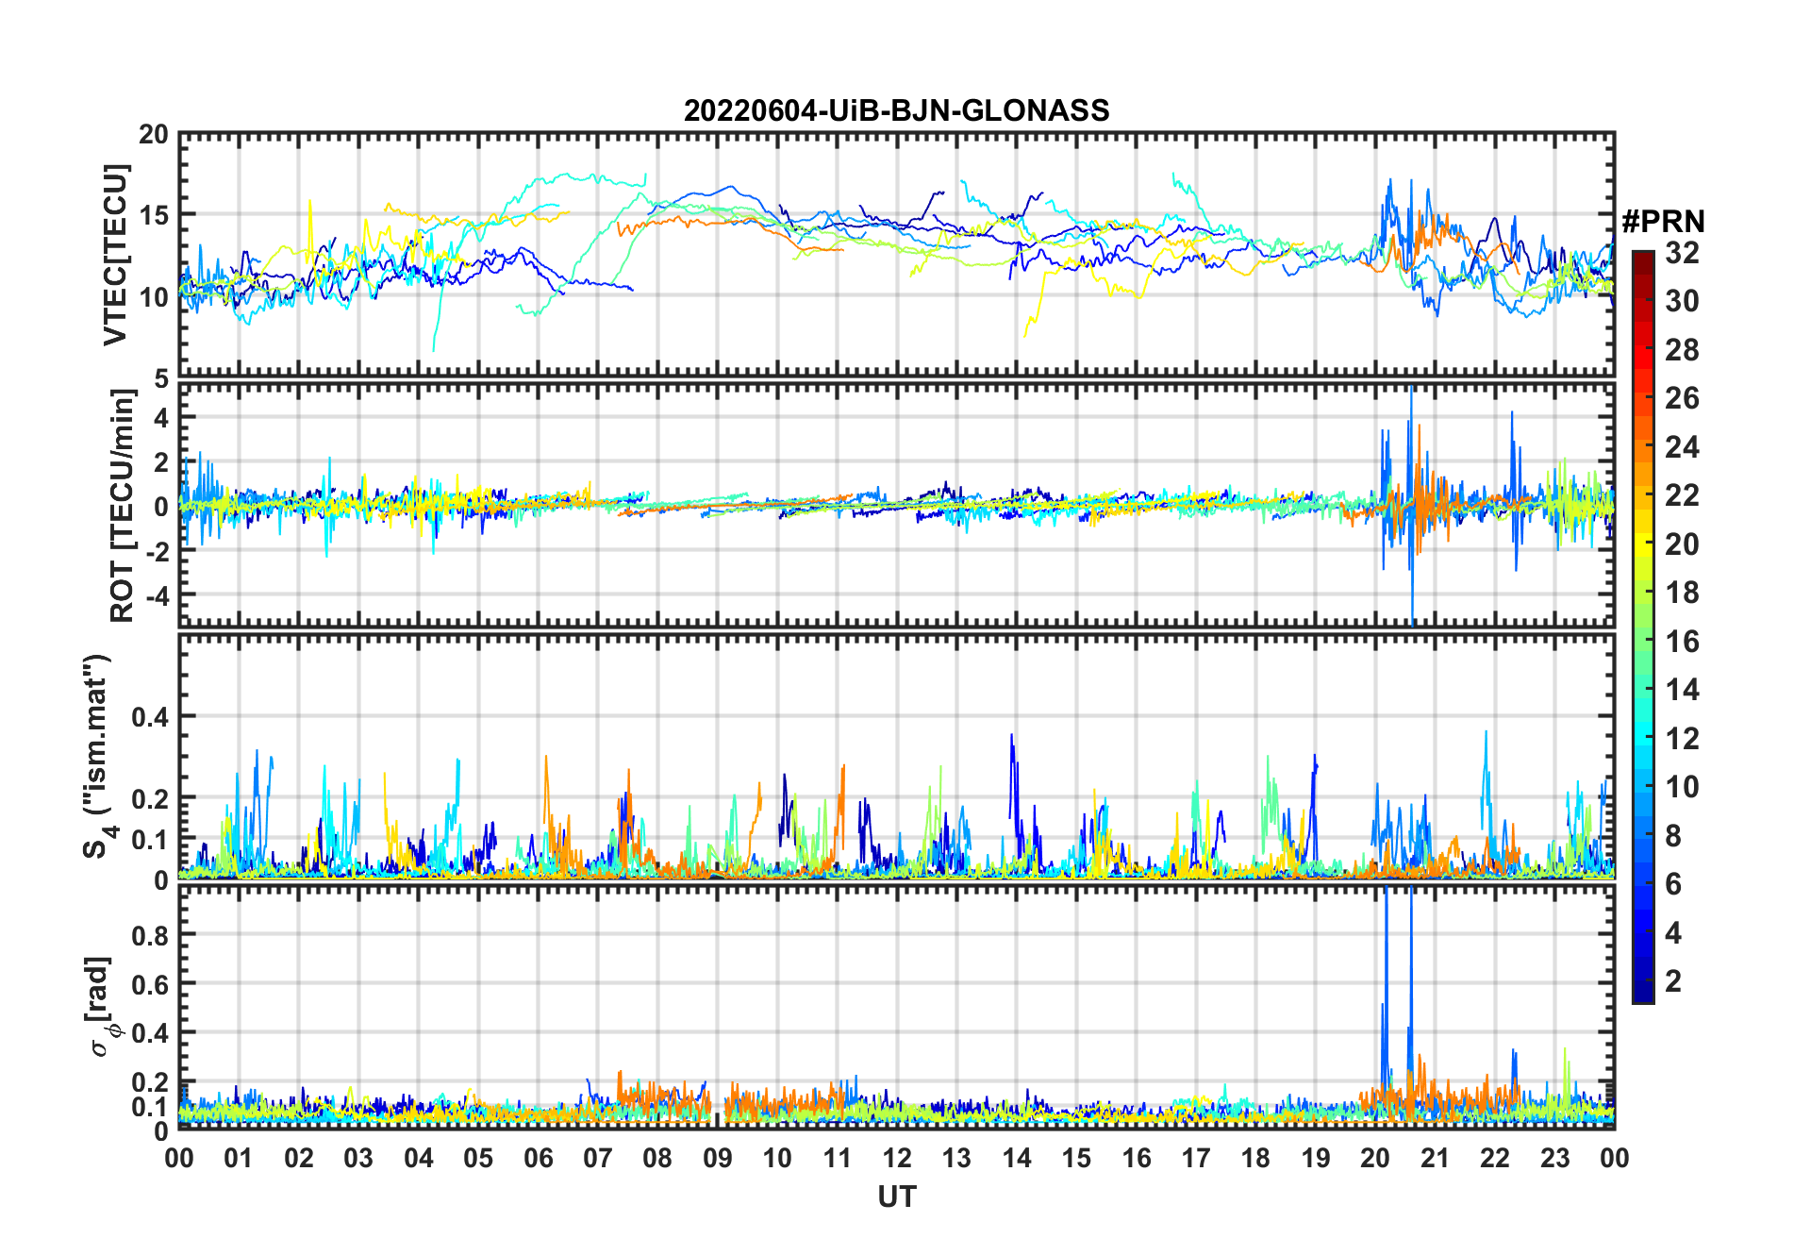Screen dimensions: 1794x1255
Task: Click the plot title 20220604-UiB-BJN-GLONASS
Action: click(x=896, y=110)
